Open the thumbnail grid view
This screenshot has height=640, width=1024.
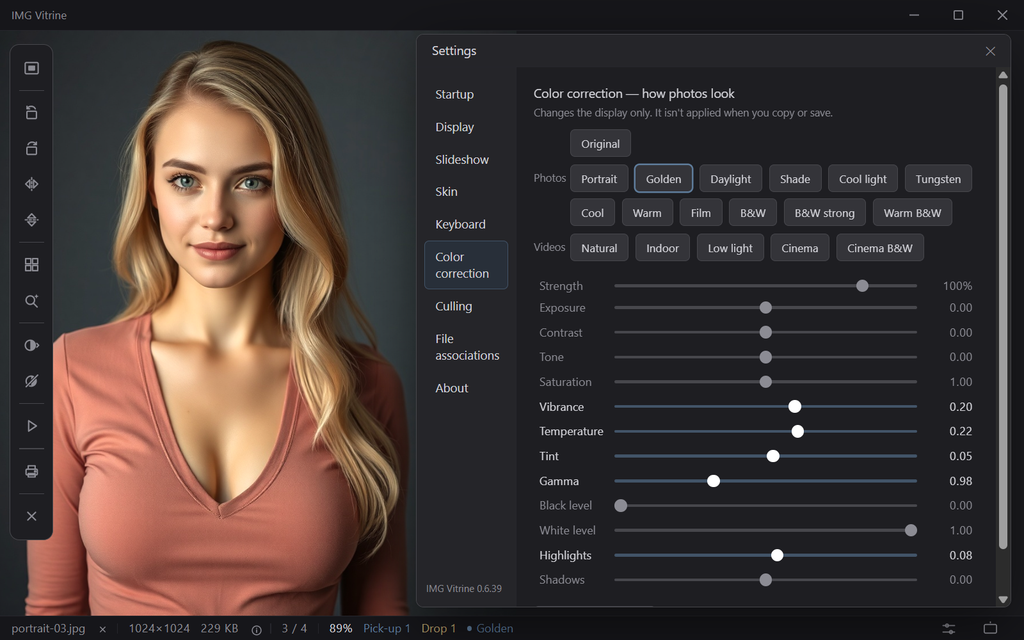pyautogui.click(x=31, y=264)
